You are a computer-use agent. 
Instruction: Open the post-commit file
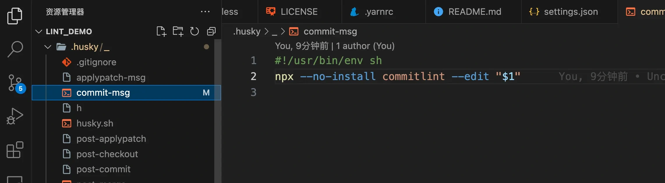tap(103, 169)
